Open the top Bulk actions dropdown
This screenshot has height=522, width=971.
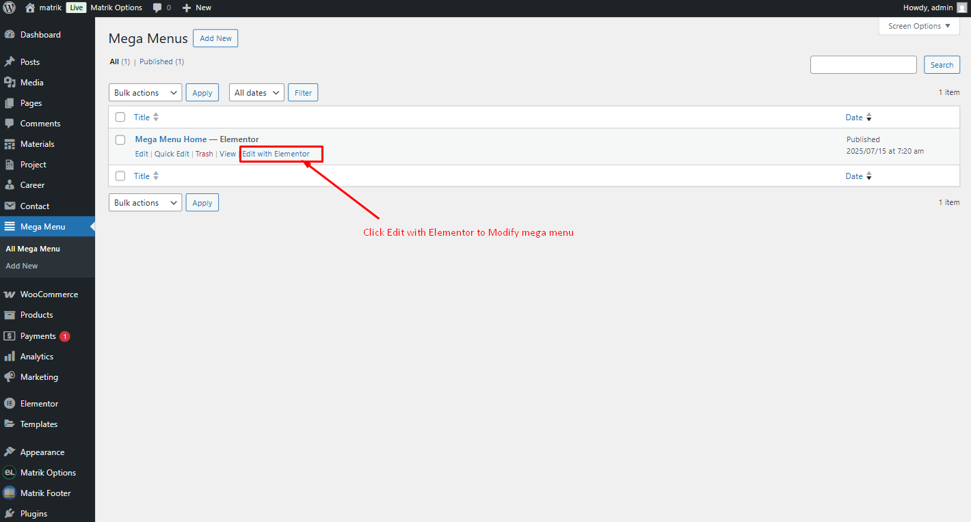click(146, 93)
